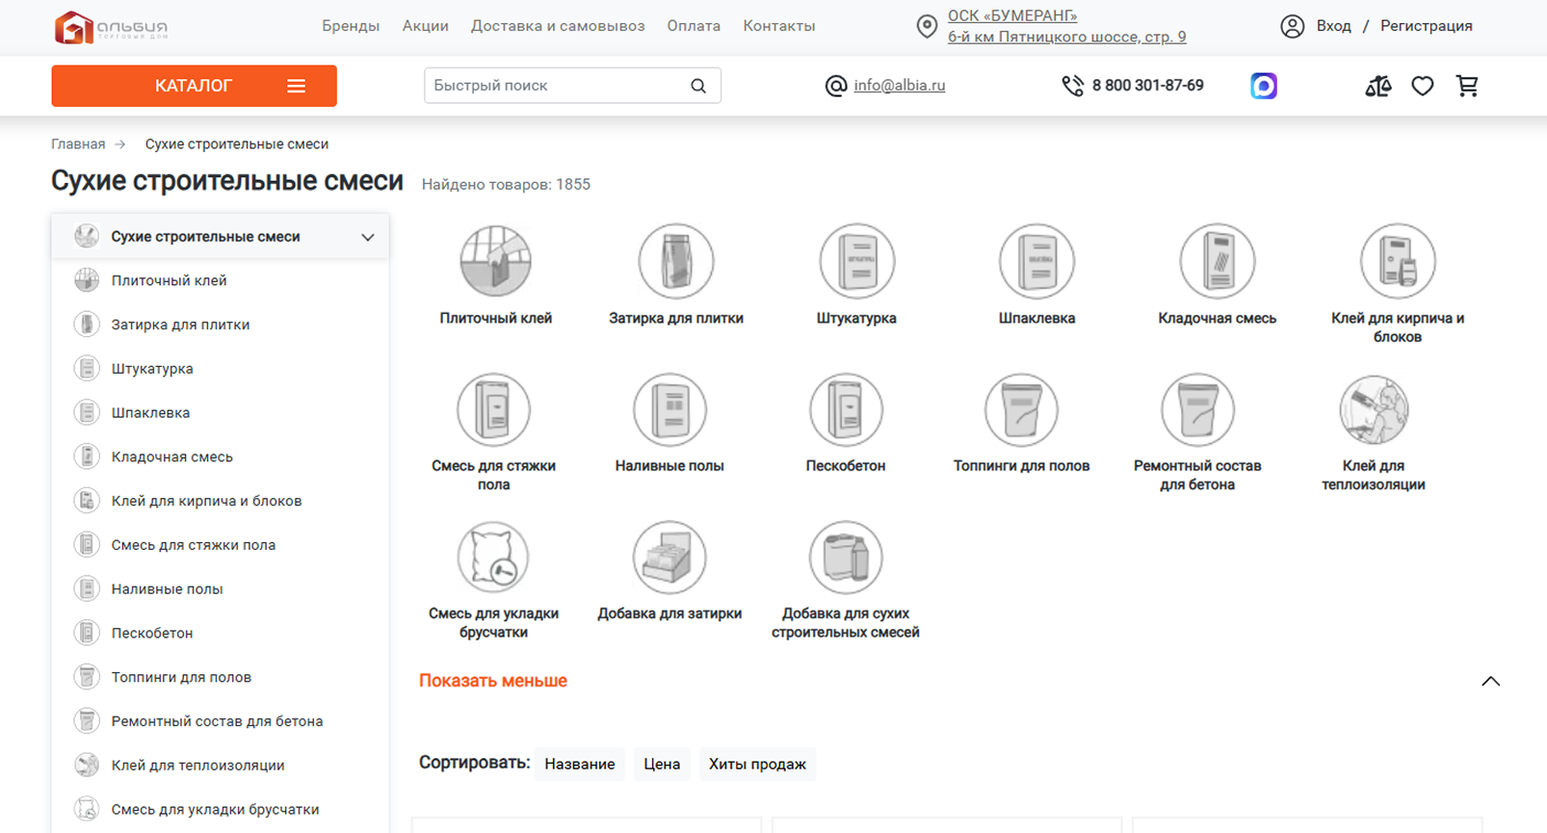Image resolution: width=1547 pixels, height=833 pixels.
Task: Sort products by Название
Action: click(580, 764)
